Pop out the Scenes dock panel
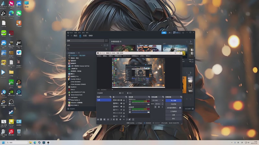The height and width of the screenshot is (145, 259). click(x=110, y=97)
